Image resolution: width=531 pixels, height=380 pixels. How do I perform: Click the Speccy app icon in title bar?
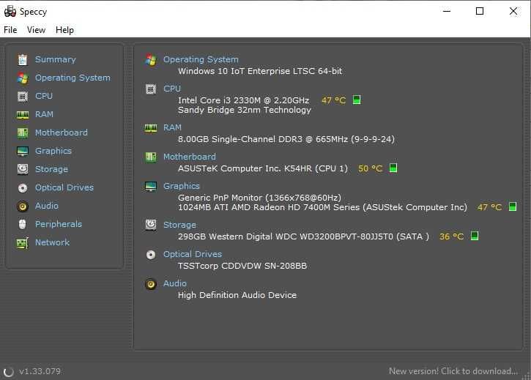coord(10,11)
